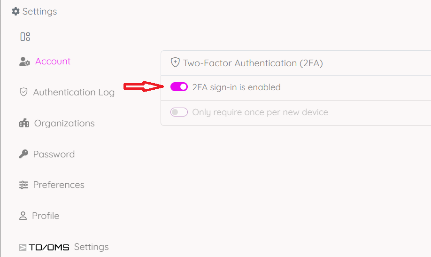Click the Organizations building icon

[24, 124]
